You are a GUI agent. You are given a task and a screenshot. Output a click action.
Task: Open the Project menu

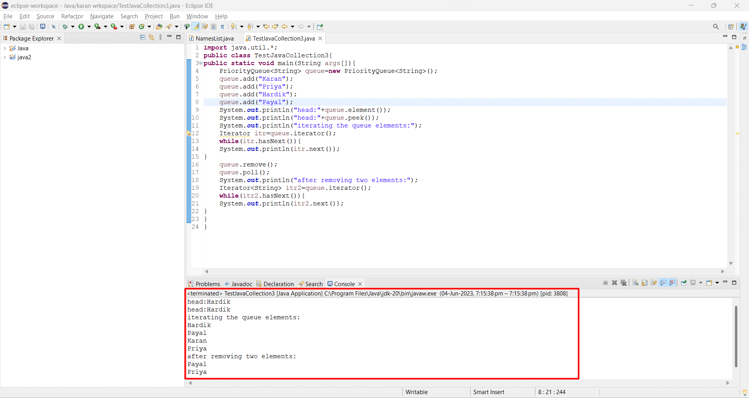(x=154, y=16)
